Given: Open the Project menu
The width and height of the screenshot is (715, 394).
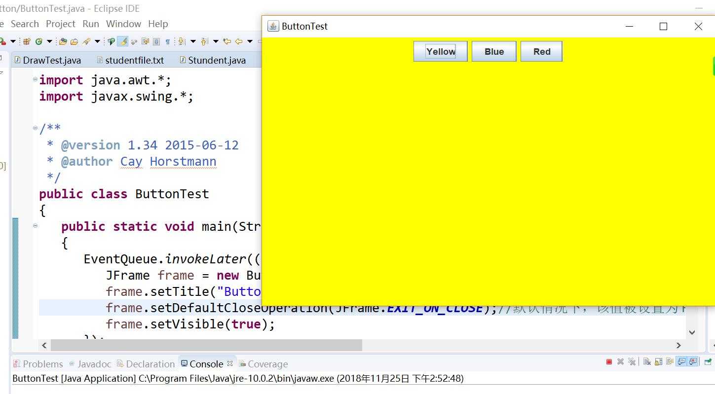Looking at the screenshot, I should 61,24.
